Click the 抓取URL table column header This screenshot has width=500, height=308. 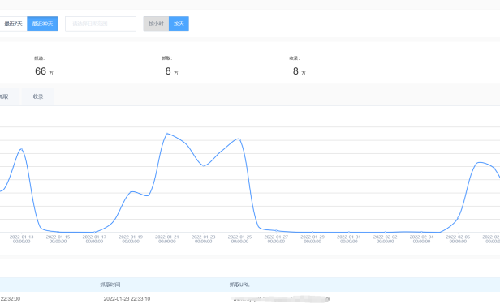tap(239, 284)
